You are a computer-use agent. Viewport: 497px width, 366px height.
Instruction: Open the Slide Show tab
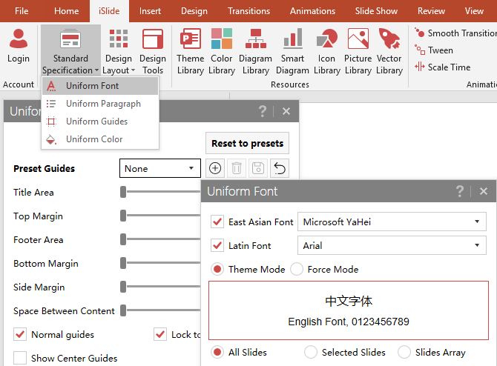click(376, 11)
